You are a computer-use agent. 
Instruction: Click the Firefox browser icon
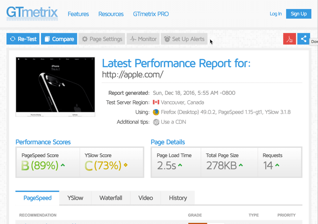point(156,112)
